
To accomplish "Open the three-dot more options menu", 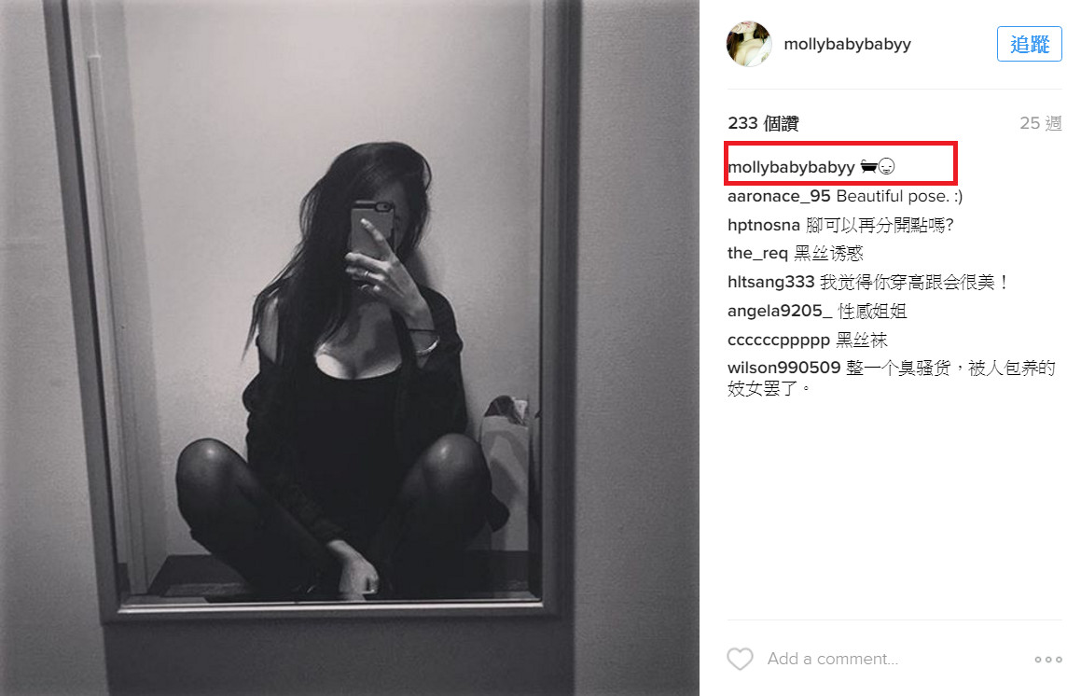I will (1048, 660).
